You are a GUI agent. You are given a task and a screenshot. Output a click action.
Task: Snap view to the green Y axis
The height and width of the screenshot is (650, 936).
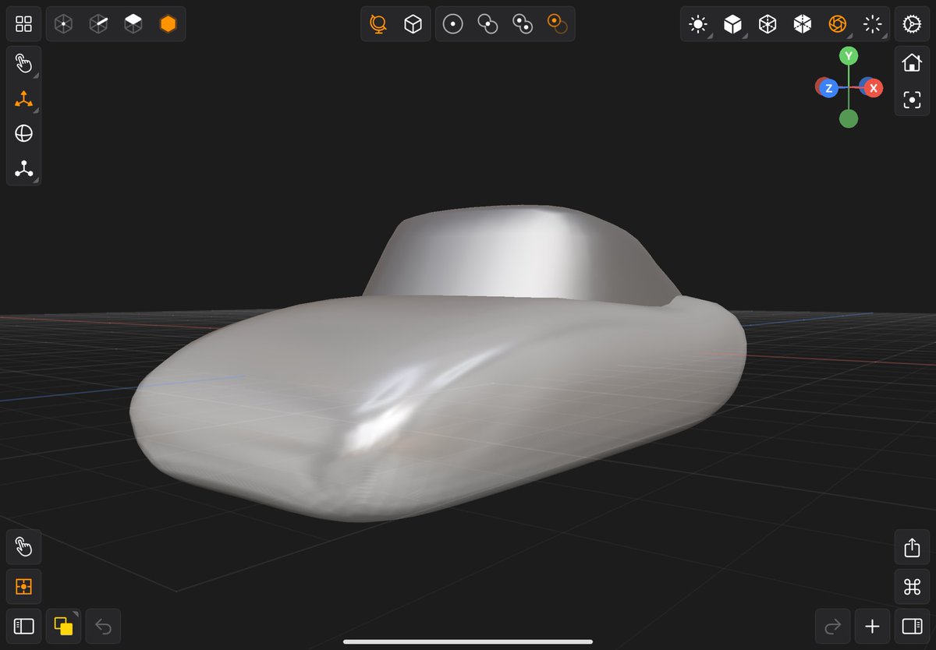point(849,56)
